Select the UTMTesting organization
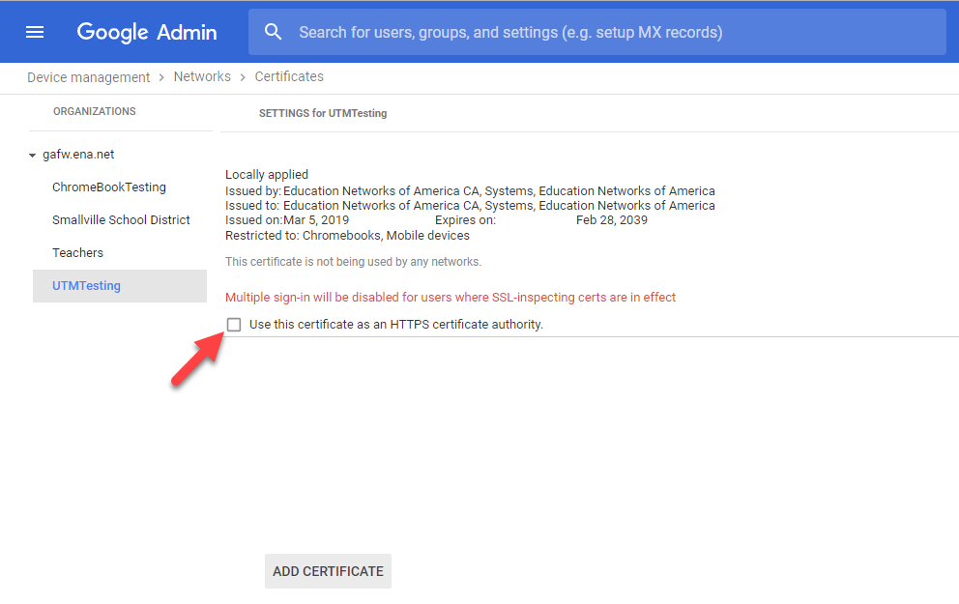The height and width of the screenshot is (604, 959). (x=120, y=286)
